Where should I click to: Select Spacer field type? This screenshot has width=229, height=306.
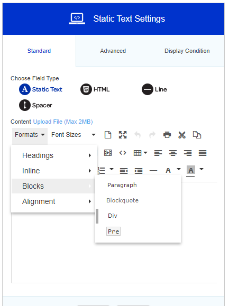[35, 105]
